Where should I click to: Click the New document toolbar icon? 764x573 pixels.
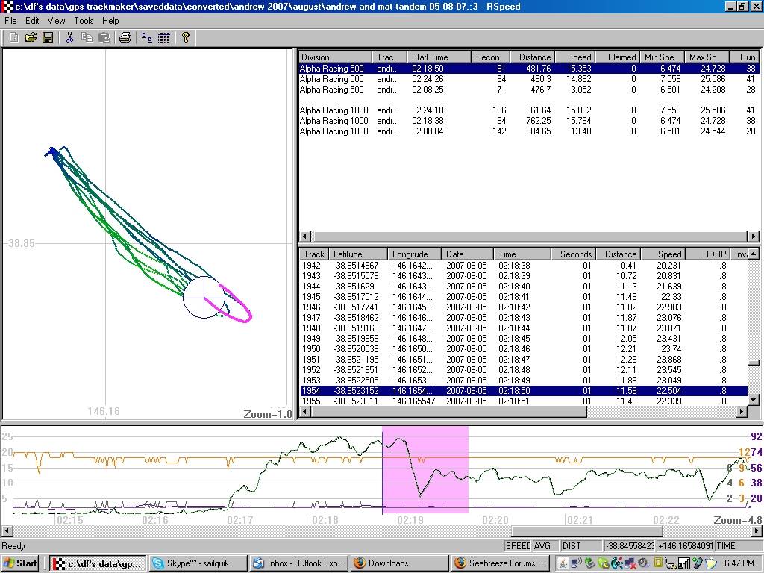13,37
